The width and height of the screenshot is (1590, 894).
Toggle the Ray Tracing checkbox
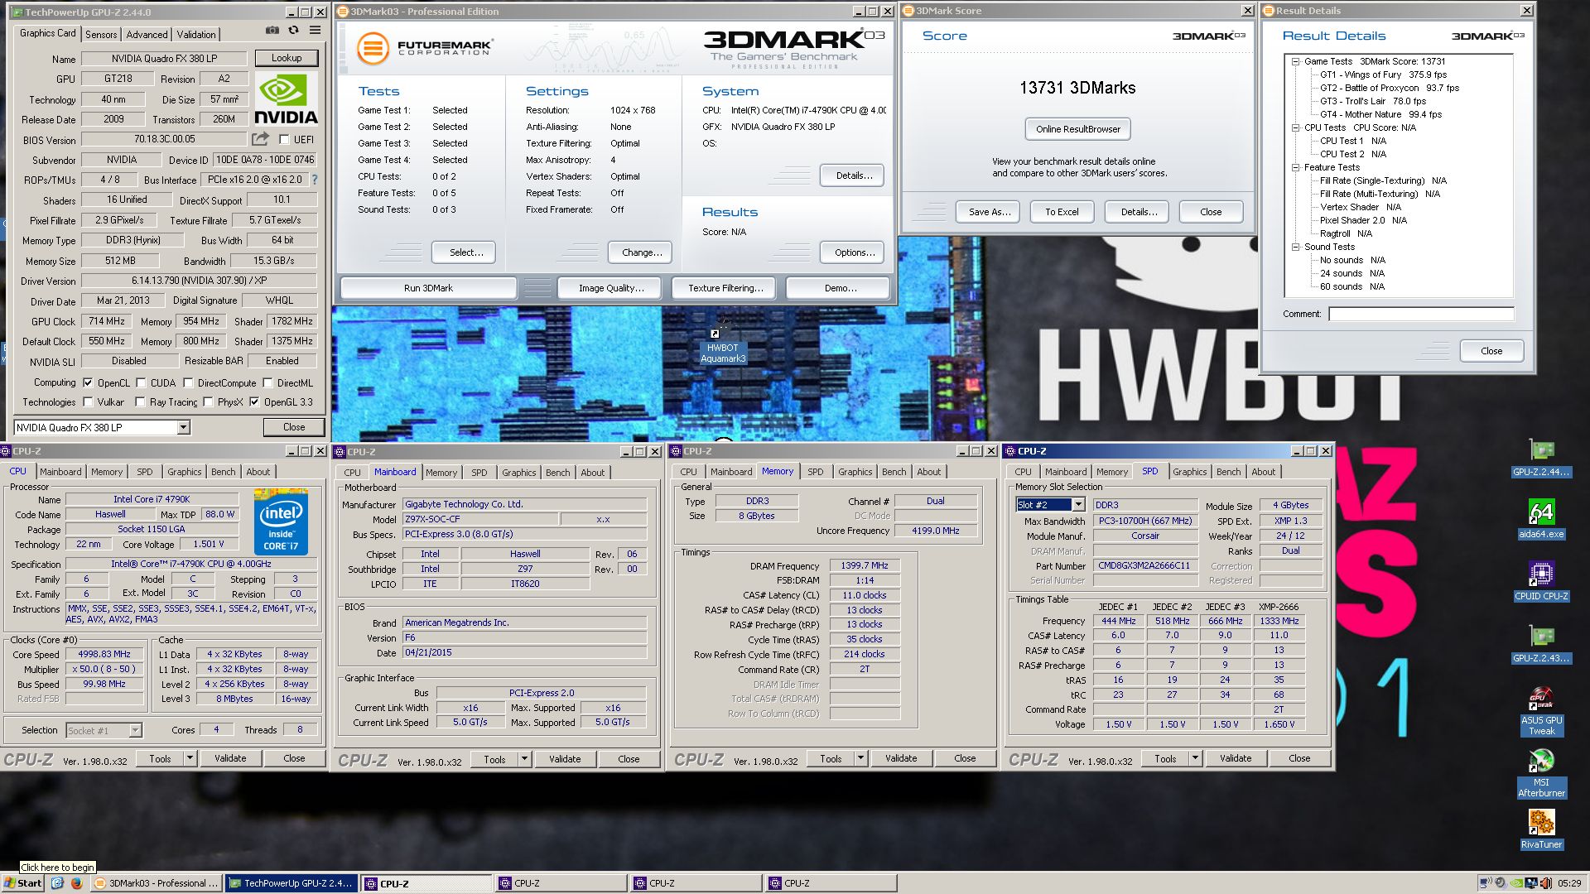140,402
